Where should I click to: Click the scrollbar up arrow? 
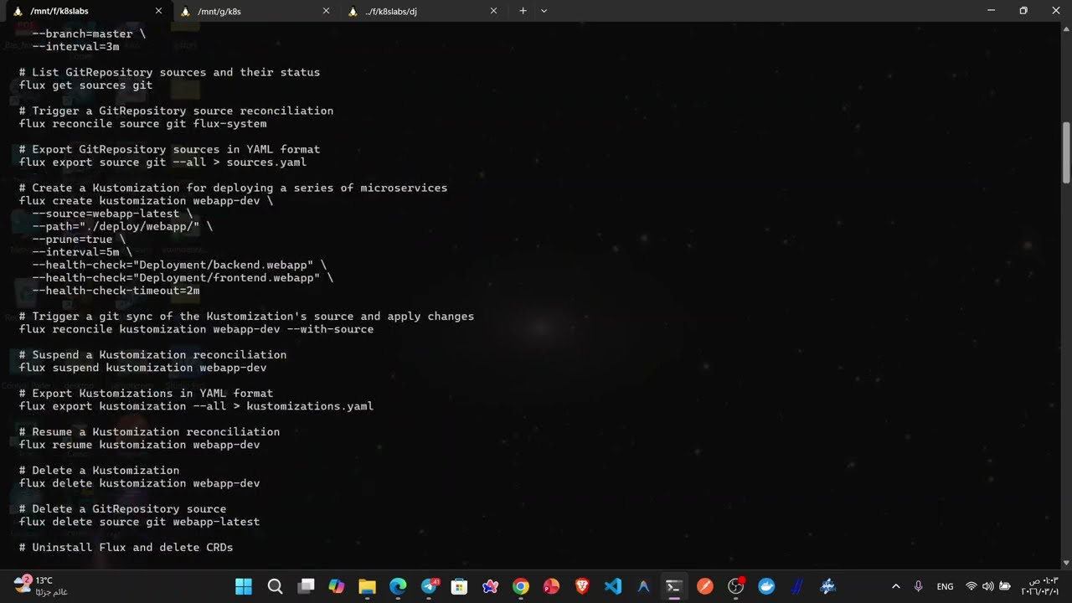pyautogui.click(x=1066, y=28)
